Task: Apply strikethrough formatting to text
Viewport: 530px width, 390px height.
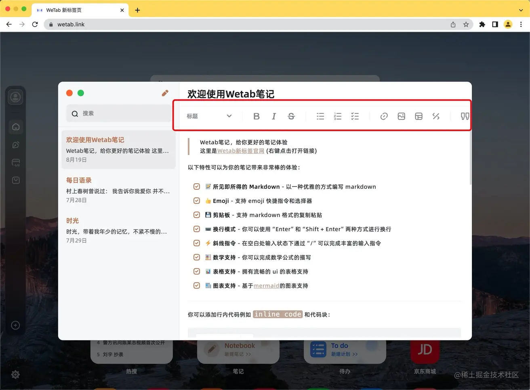Action: click(x=291, y=116)
